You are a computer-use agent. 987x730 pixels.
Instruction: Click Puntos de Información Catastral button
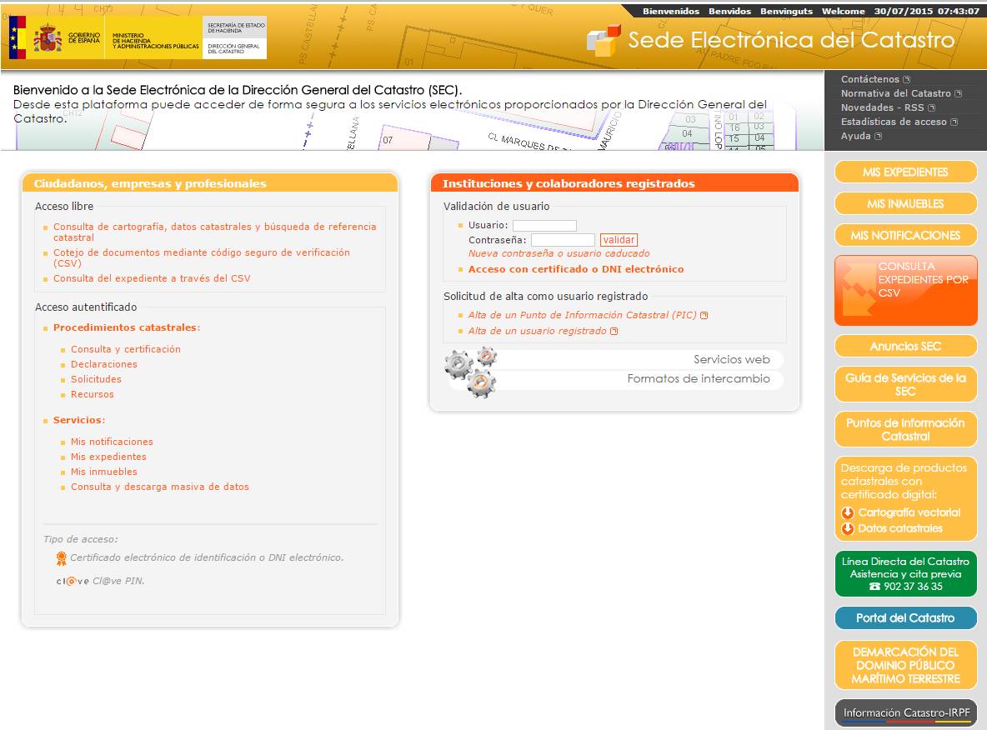[905, 430]
